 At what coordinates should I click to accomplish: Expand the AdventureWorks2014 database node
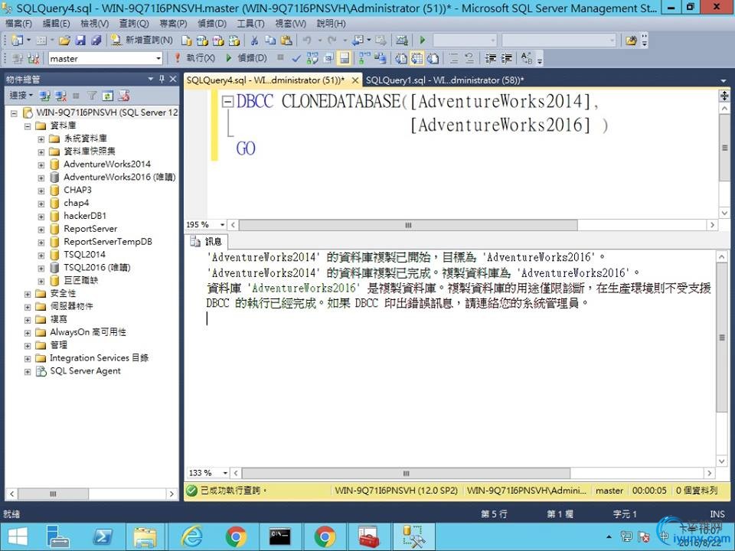click(41, 165)
